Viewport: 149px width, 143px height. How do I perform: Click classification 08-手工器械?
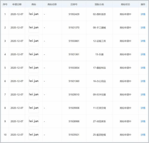(99, 28)
